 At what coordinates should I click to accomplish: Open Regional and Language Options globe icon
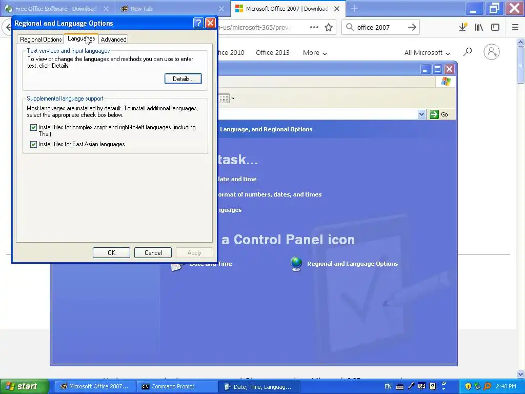point(296,264)
